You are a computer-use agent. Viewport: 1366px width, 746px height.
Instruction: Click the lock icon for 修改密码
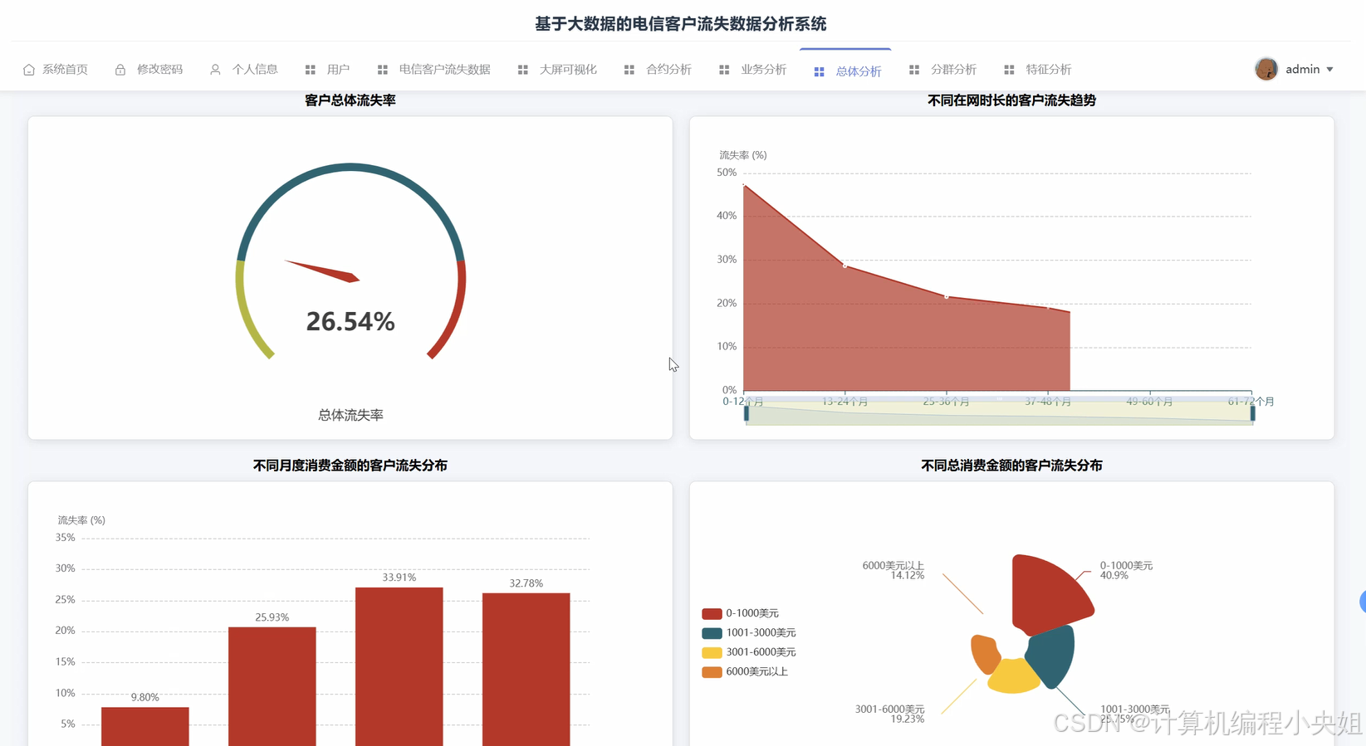[120, 70]
